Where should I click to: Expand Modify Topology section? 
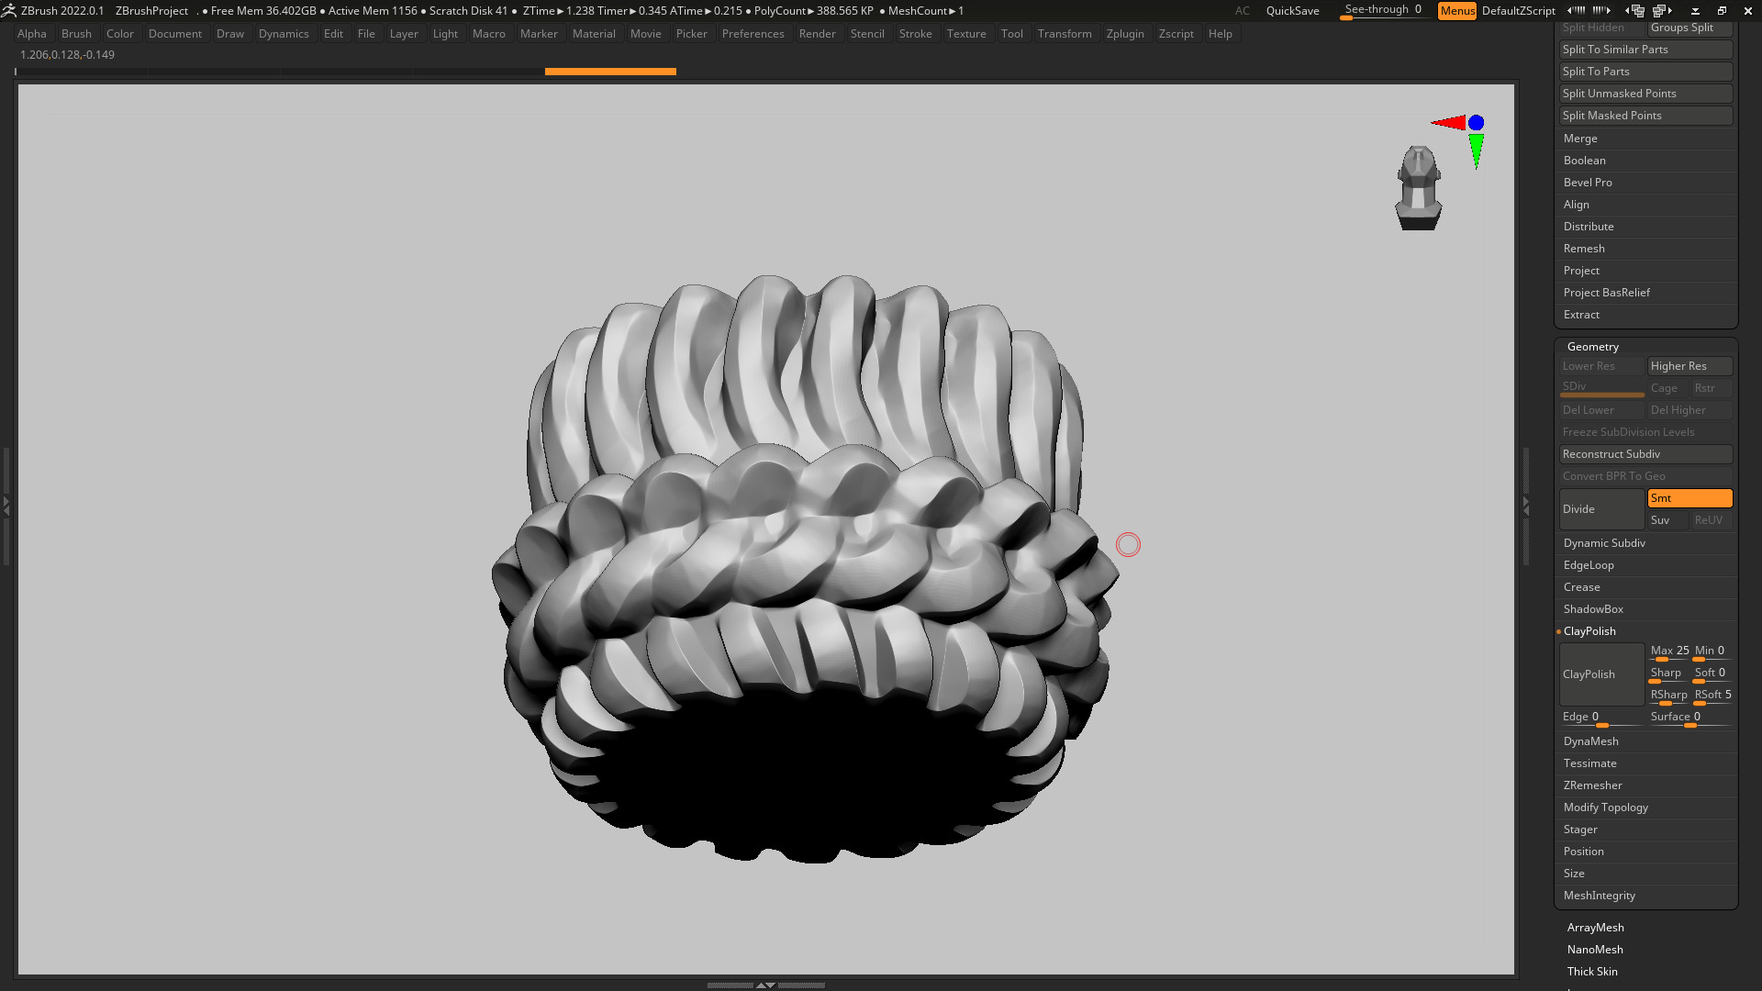(1605, 807)
